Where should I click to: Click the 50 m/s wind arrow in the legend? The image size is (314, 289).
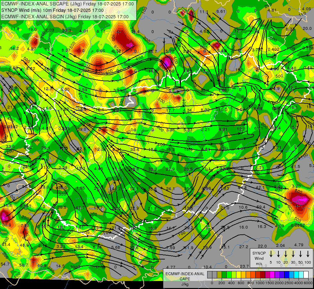(x=301, y=253)
